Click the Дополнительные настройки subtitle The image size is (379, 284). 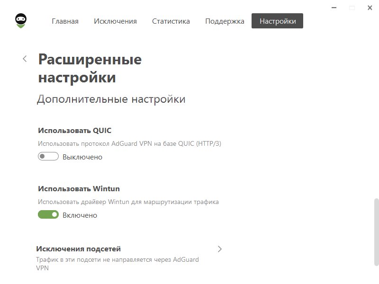click(111, 99)
